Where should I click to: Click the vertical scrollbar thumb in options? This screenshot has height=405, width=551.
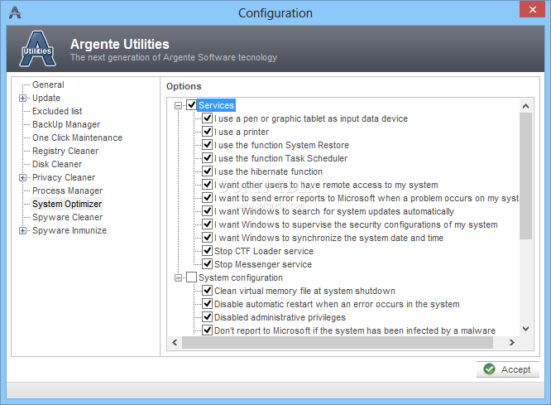click(525, 176)
